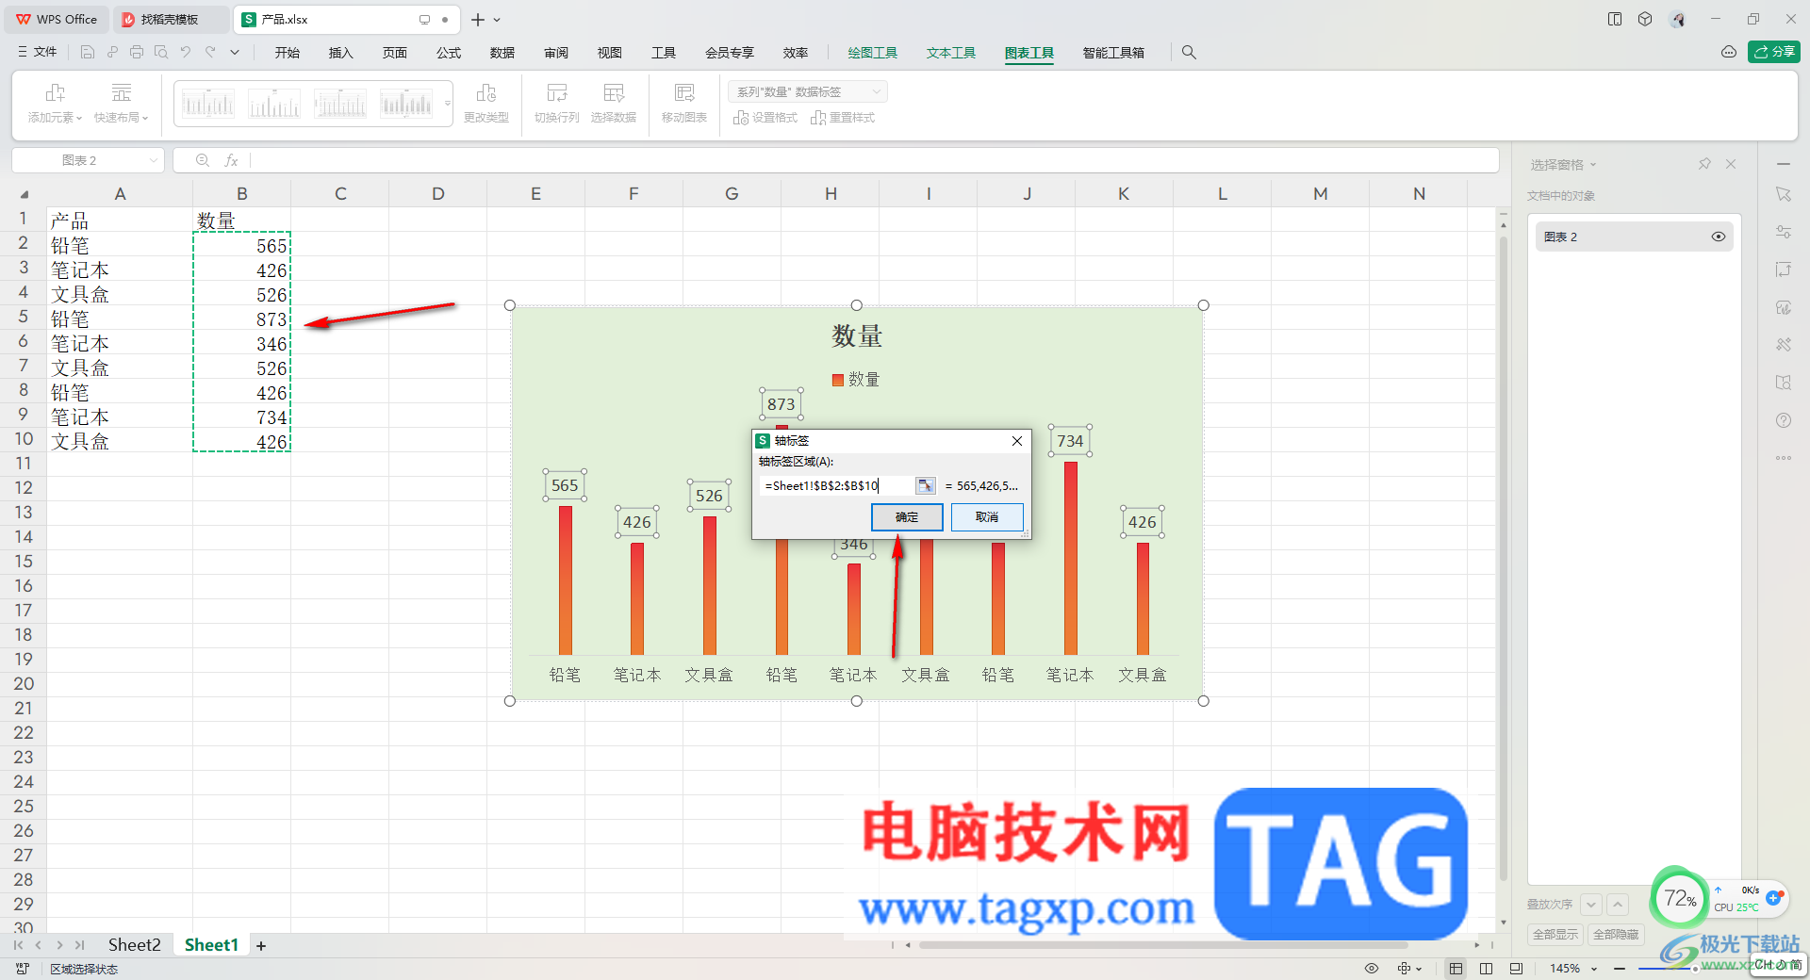The image size is (1810, 980).
Task: Close the 选择窗格 selection pane
Action: click(x=1731, y=164)
